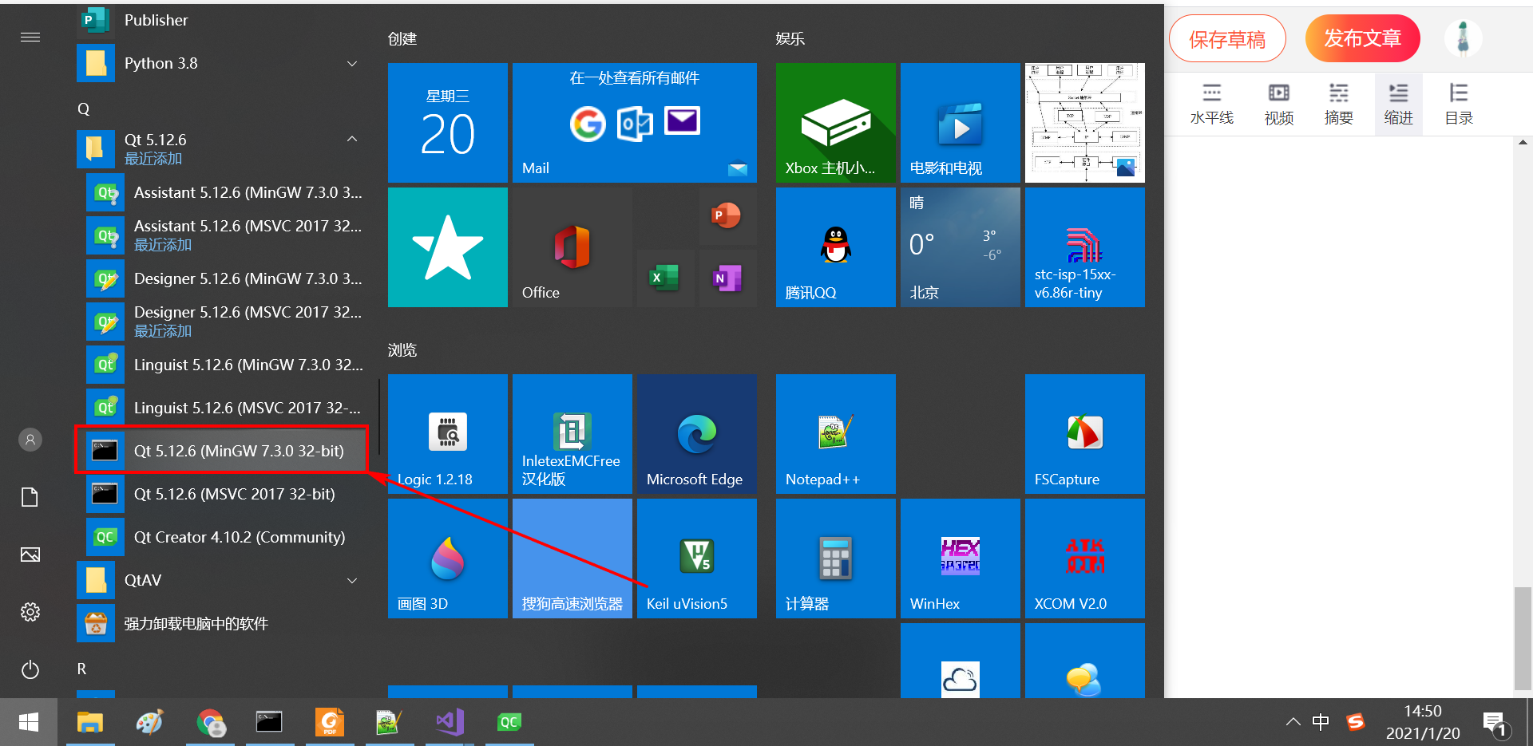
Task: Open the user account icon in Start
Action: point(30,440)
